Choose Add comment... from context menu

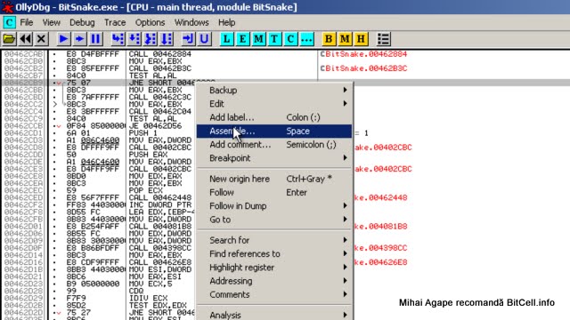274,144
